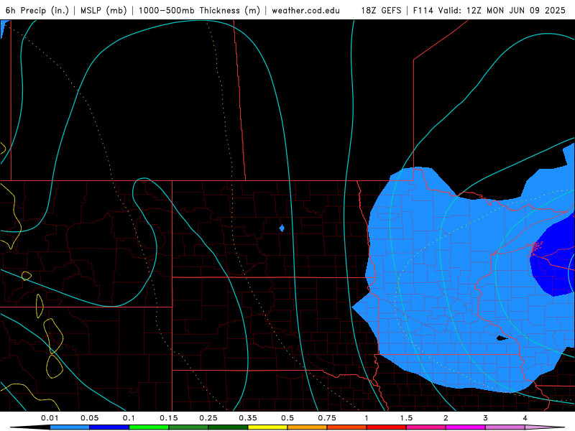Click the 'F114 Valid: 12Z MON JUN 09 2025' text
575x431 pixels.
click(489, 11)
